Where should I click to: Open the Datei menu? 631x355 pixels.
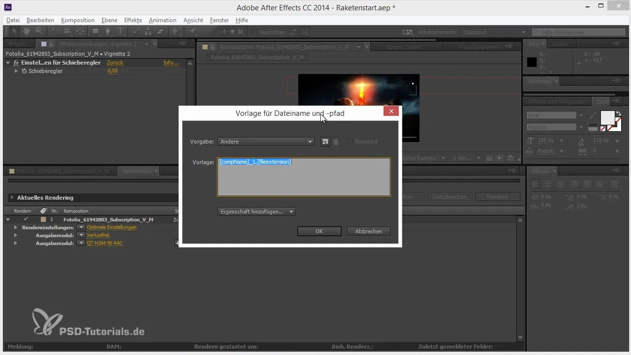pos(13,20)
